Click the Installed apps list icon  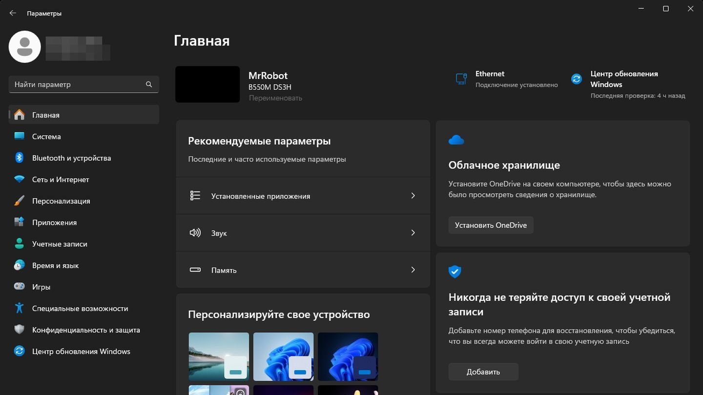click(x=195, y=196)
